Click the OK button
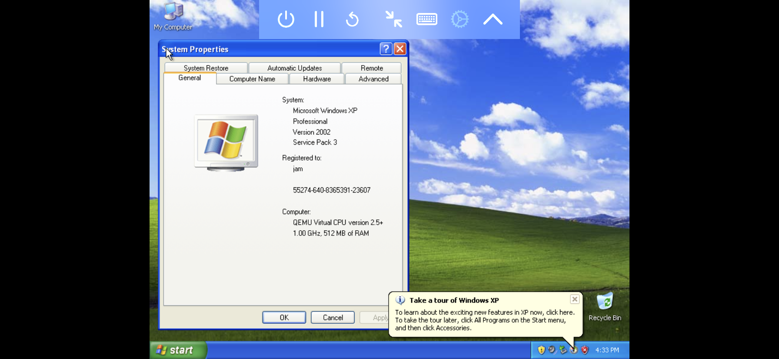 [284, 317]
